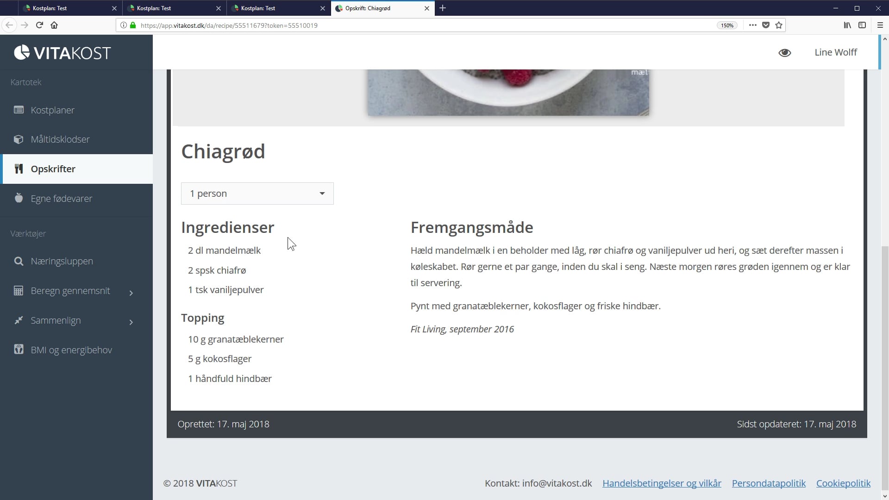Click the browser address bar
889x500 pixels.
click(417, 25)
